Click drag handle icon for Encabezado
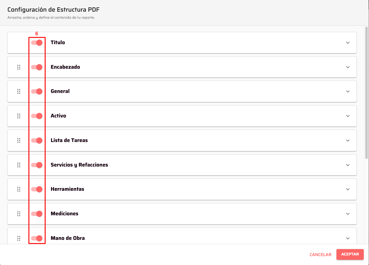Image resolution: width=369 pixels, height=265 pixels. [19, 67]
